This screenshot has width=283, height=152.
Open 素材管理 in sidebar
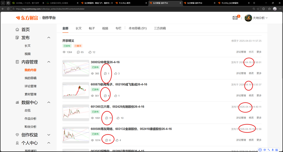coord(30,94)
